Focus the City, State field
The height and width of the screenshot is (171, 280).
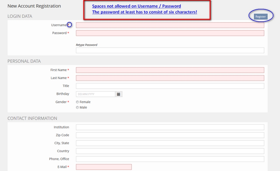(x=170, y=143)
